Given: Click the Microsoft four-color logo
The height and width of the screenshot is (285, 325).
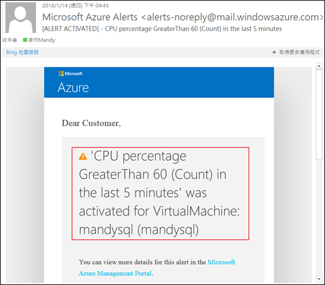Looking at the screenshot, I should pos(61,73).
